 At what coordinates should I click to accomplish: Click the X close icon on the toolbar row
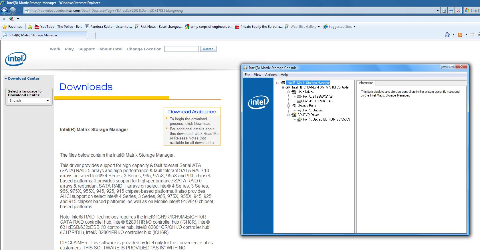[4, 19]
